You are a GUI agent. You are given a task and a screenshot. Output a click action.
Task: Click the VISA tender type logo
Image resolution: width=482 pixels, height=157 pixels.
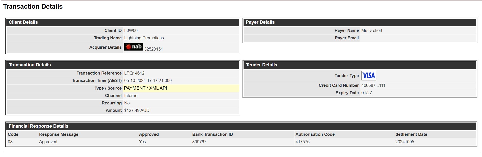pos(369,76)
